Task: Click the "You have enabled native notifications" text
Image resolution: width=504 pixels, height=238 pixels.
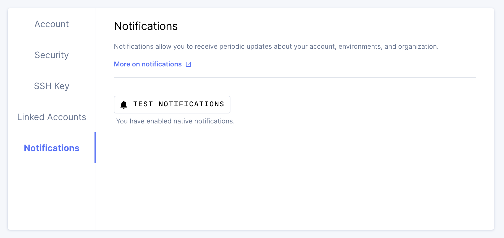Action: [175, 121]
